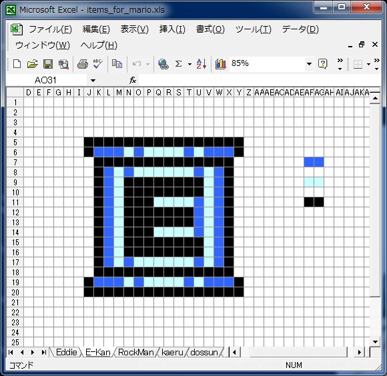This screenshot has width=387, height=376.
Task: Click the Borders toolbar icon
Action: tap(358, 65)
